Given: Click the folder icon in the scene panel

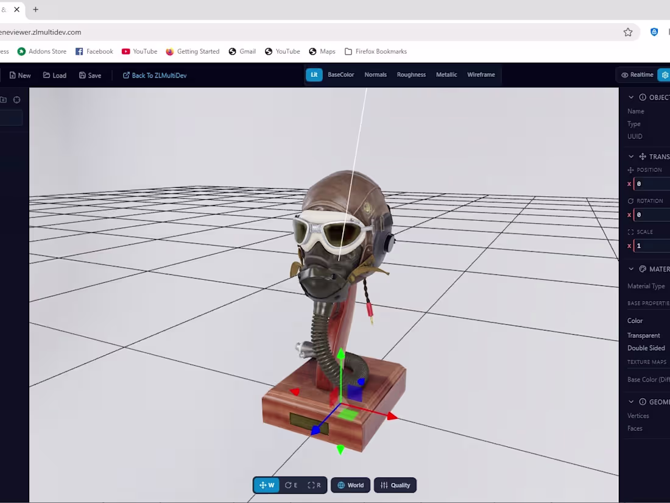Looking at the screenshot, I should point(4,99).
